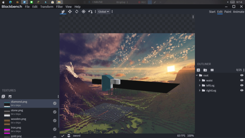This screenshot has width=245, height=138.
Task: Click the Add Cube icon in Outliner
Action: pyautogui.click(x=198, y=70)
